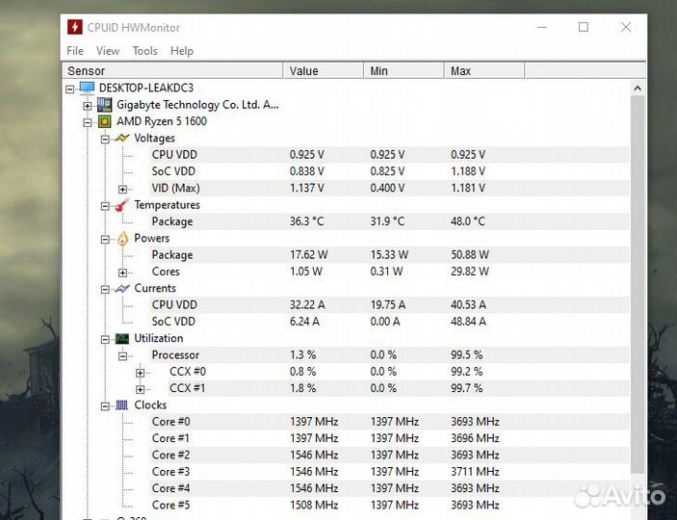Open the View menu
Viewport: 677px width, 520px height.
point(108,51)
